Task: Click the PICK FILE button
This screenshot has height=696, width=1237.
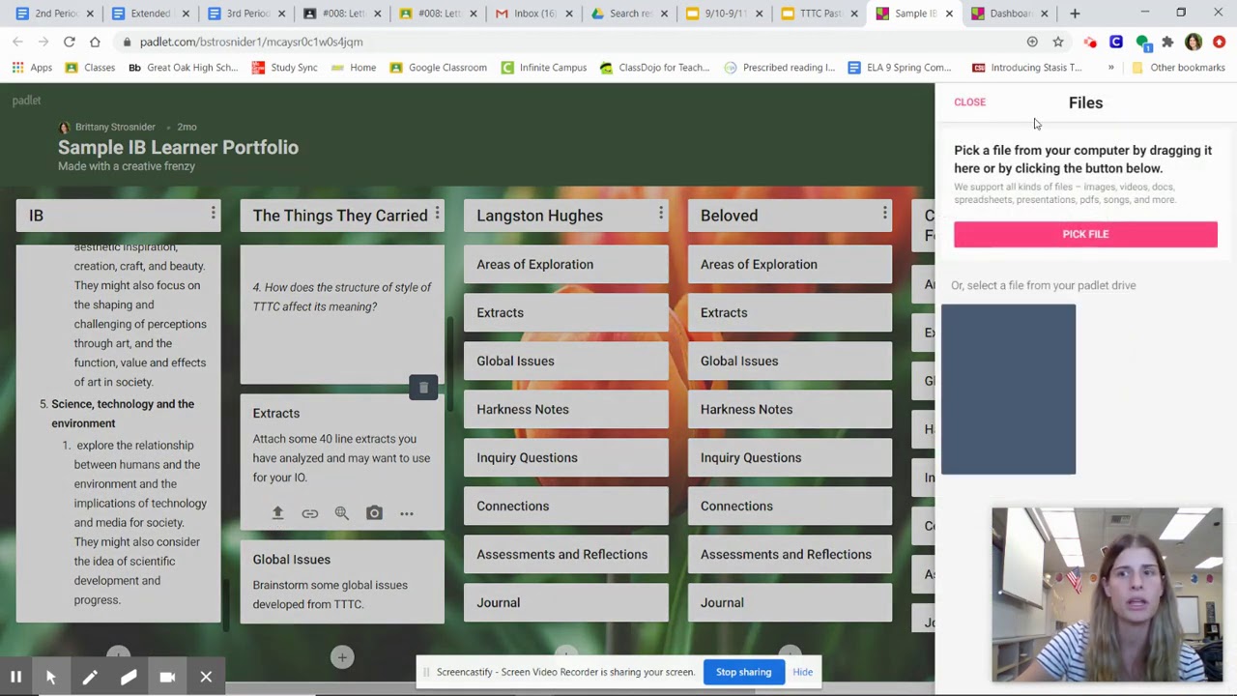Action: [x=1085, y=234]
